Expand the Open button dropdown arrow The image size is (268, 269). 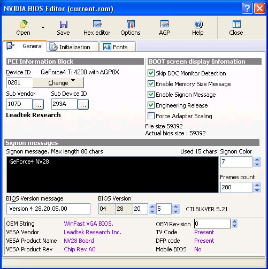coord(43,27)
